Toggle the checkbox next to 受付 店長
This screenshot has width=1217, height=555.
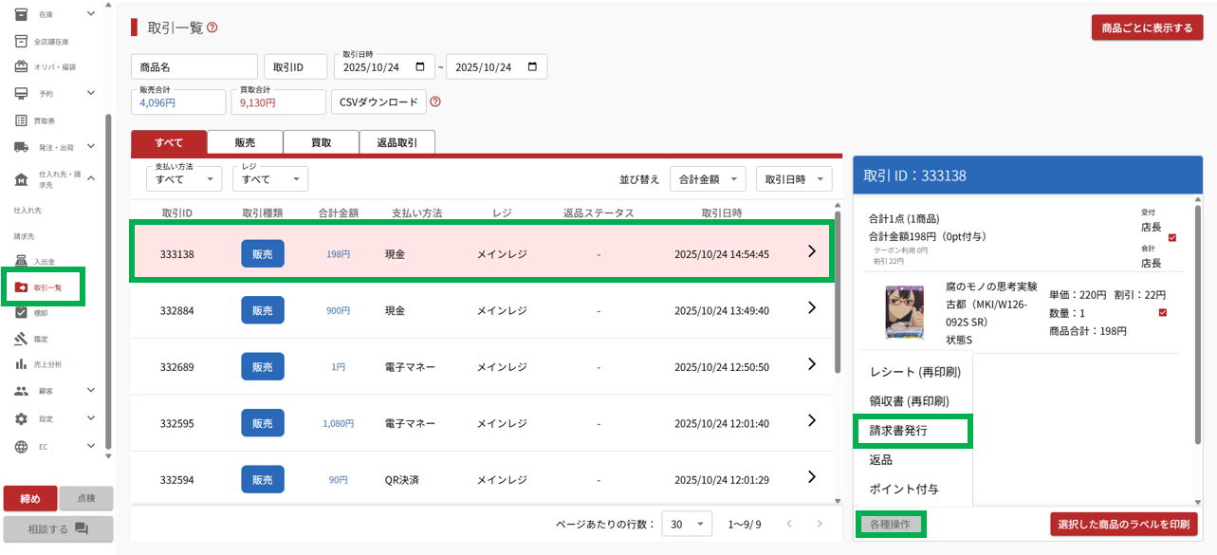pos(1172,237)
